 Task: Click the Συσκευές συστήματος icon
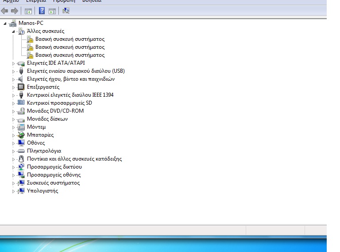21,183
